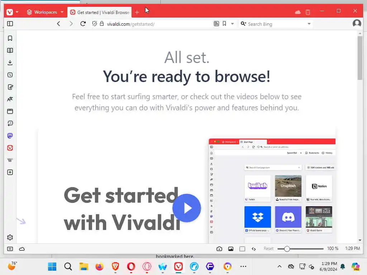Expand the search field history dropdown

click(309, 24)
